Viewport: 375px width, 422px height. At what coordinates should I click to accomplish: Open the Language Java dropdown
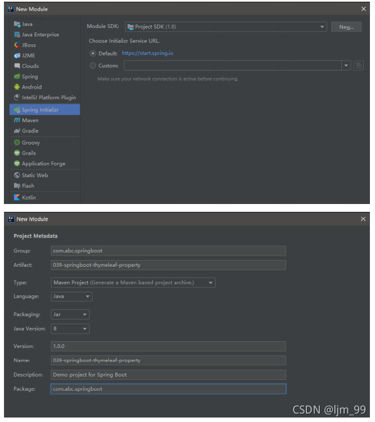pos(72,296)
